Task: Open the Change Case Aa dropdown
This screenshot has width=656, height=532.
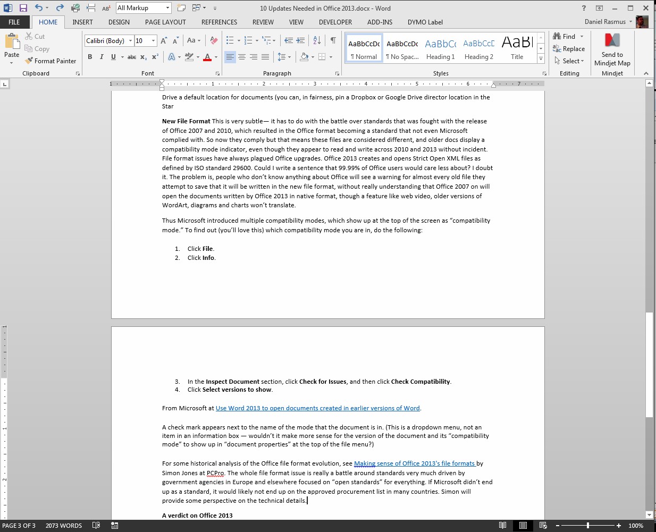Action: tap(194, 41)
